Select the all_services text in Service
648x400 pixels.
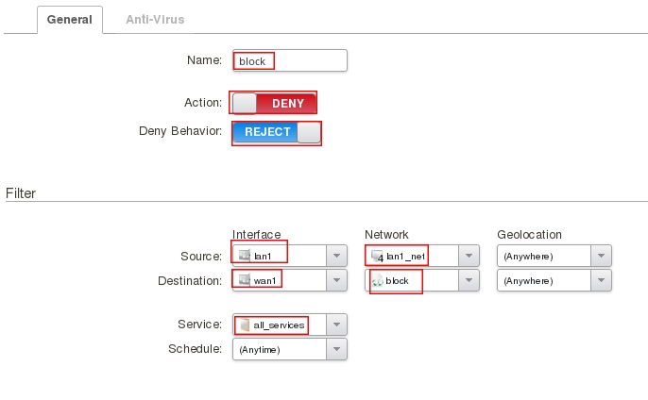click(x=279, y=325)
